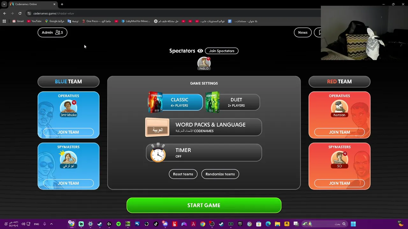Open Rockstar Games launcher from taskbar
408x229 pixels.
pyautogui.click(x=287, y=224)
